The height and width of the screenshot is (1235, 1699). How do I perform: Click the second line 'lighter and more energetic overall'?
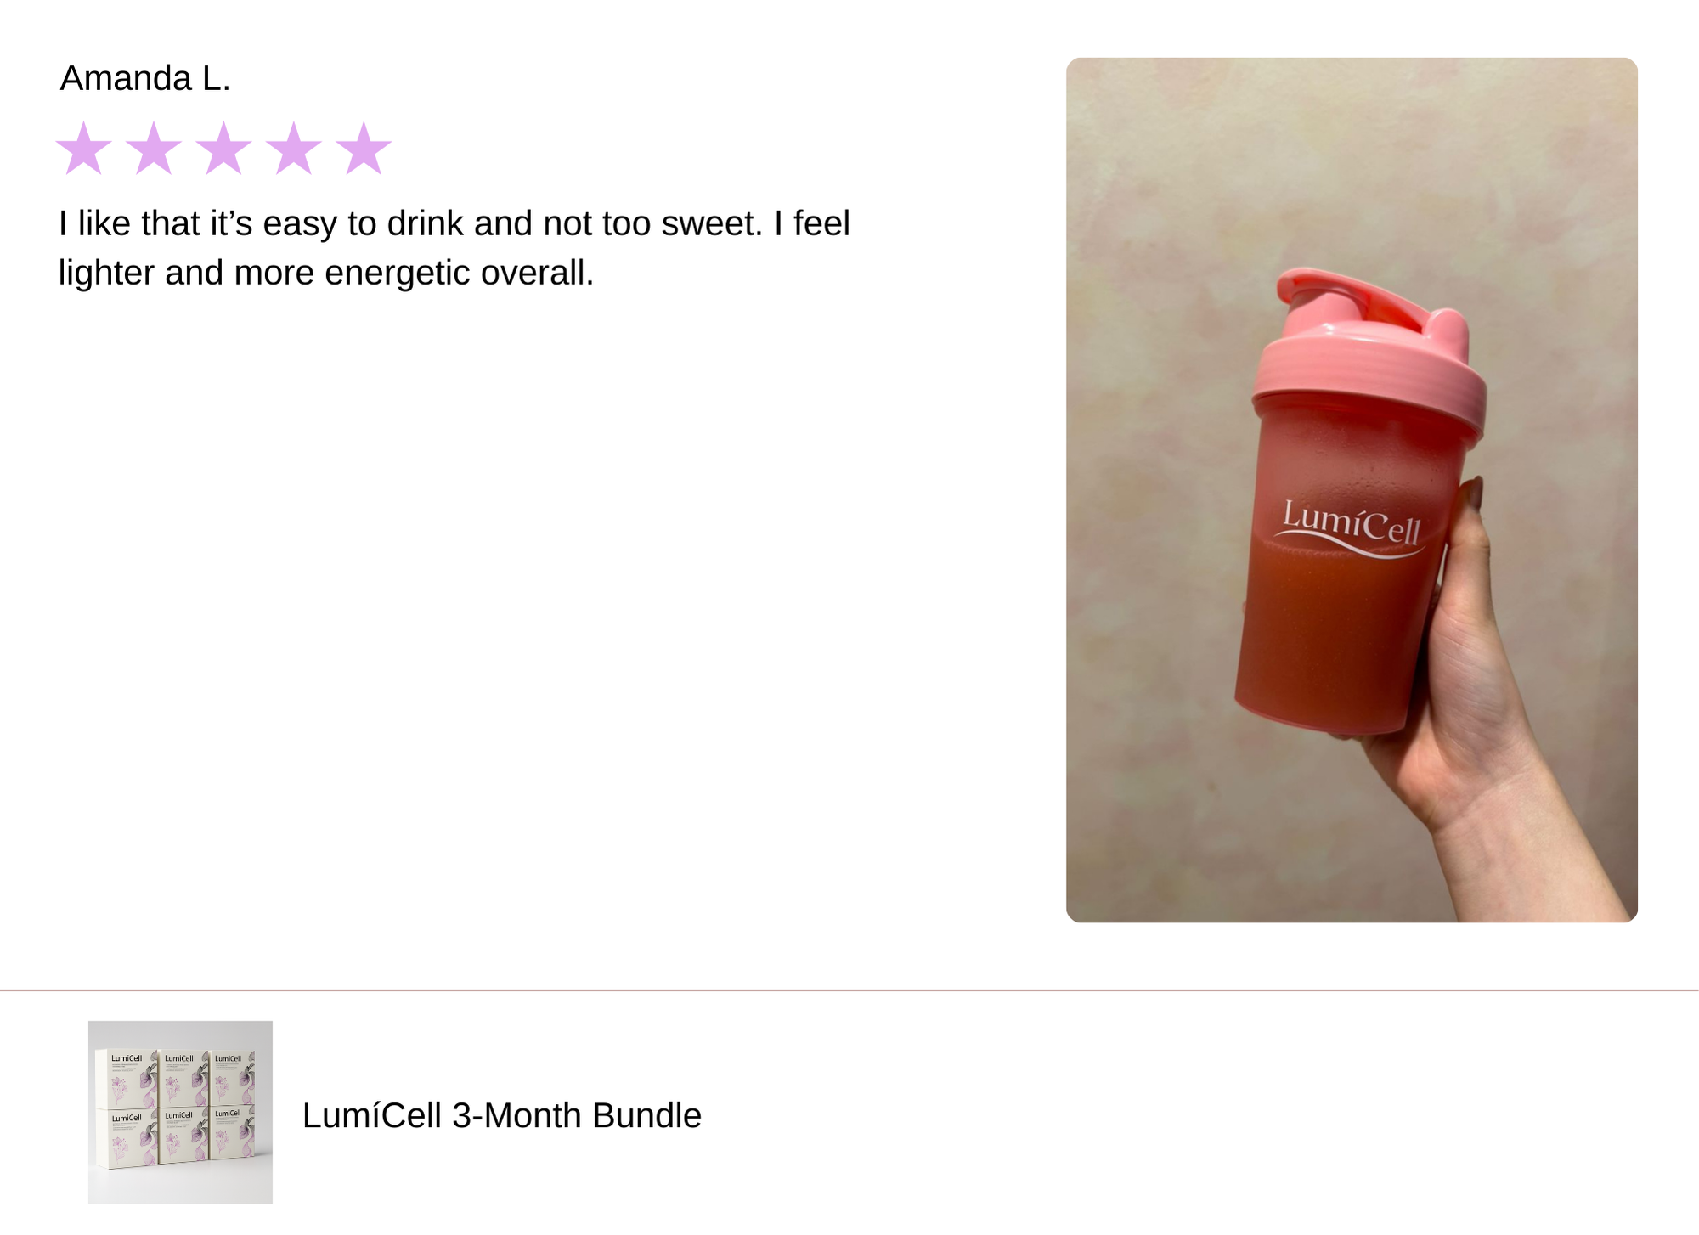pyautogui.click(x=325, y=273)
